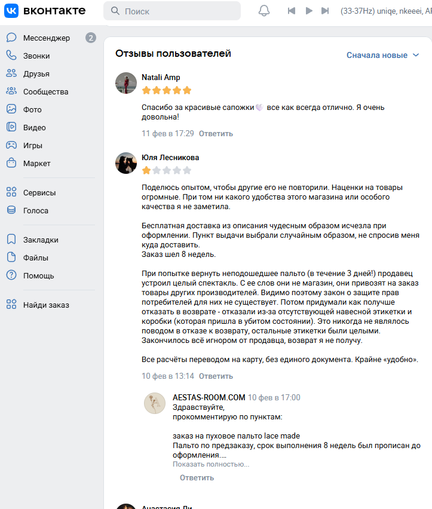Reply to Natali Amp's review
The image size is (432, 509).
pos(216,133)
